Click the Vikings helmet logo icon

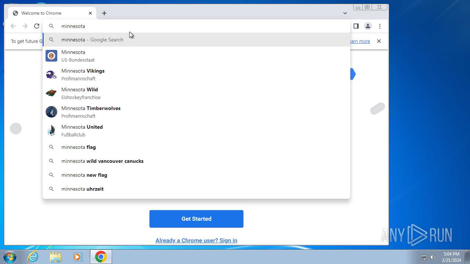[x=51, y=74]
